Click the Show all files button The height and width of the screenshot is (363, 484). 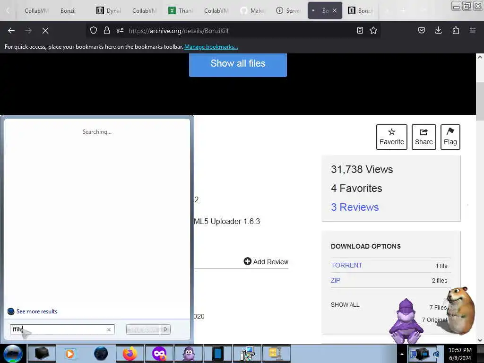(x=238, y=64)
